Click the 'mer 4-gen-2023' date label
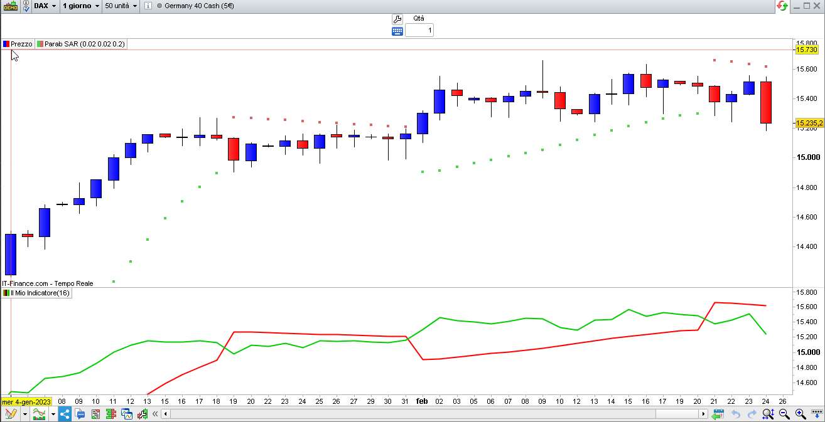The height and width of the screenshot is (422, 825). point(26,401)
